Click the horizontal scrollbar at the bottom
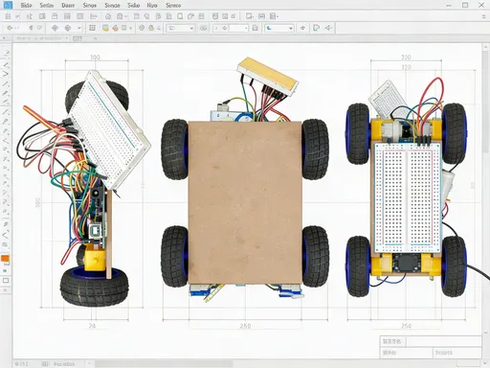Screen dimensions: 490x368 164,364
